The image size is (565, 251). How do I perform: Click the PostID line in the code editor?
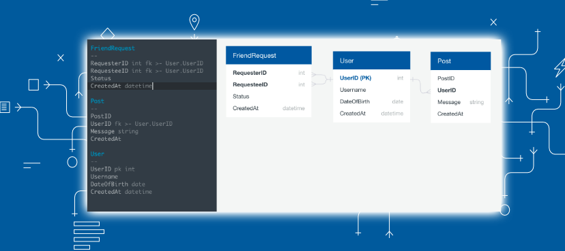100,116
